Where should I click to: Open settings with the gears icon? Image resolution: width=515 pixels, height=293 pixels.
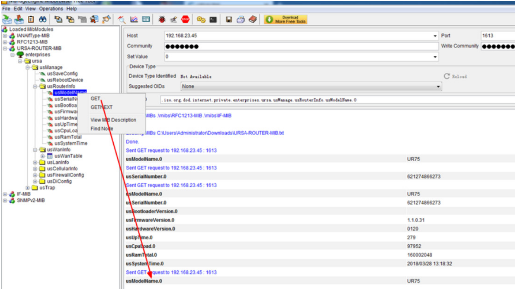click(201, 19)
